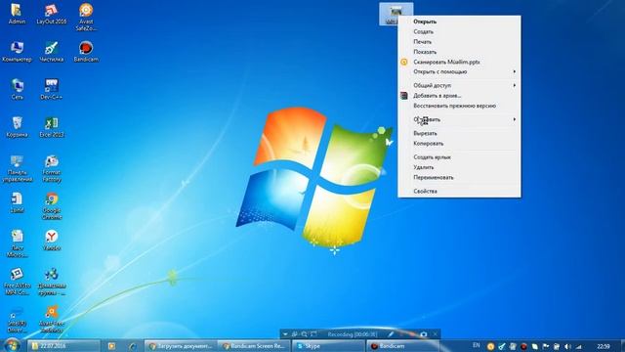This screenshot has width=625, height=352.
Task: Select the Bandicam desktop shortcut
Action: click(x=86, y=52)
